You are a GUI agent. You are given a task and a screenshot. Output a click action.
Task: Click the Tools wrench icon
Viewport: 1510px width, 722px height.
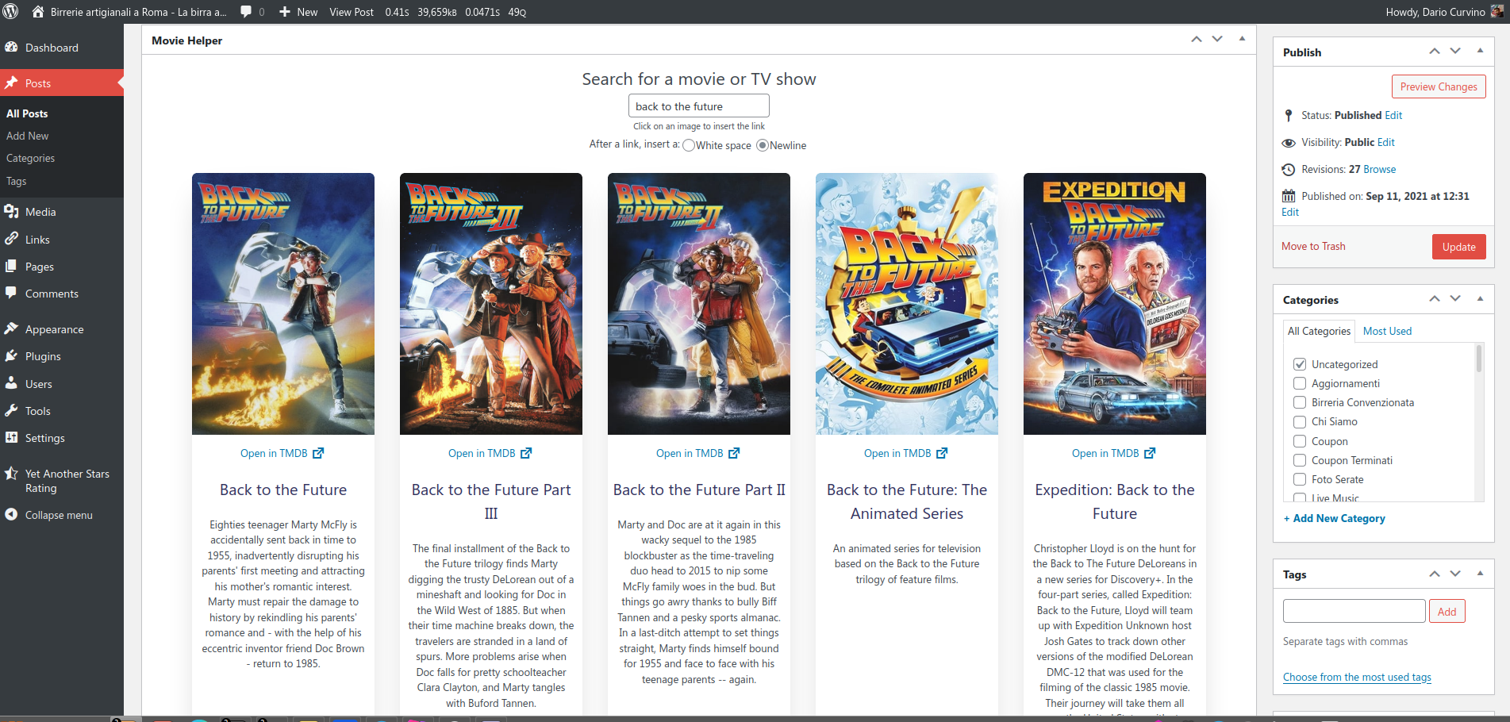pyautogui.click(x=11, y=411)
